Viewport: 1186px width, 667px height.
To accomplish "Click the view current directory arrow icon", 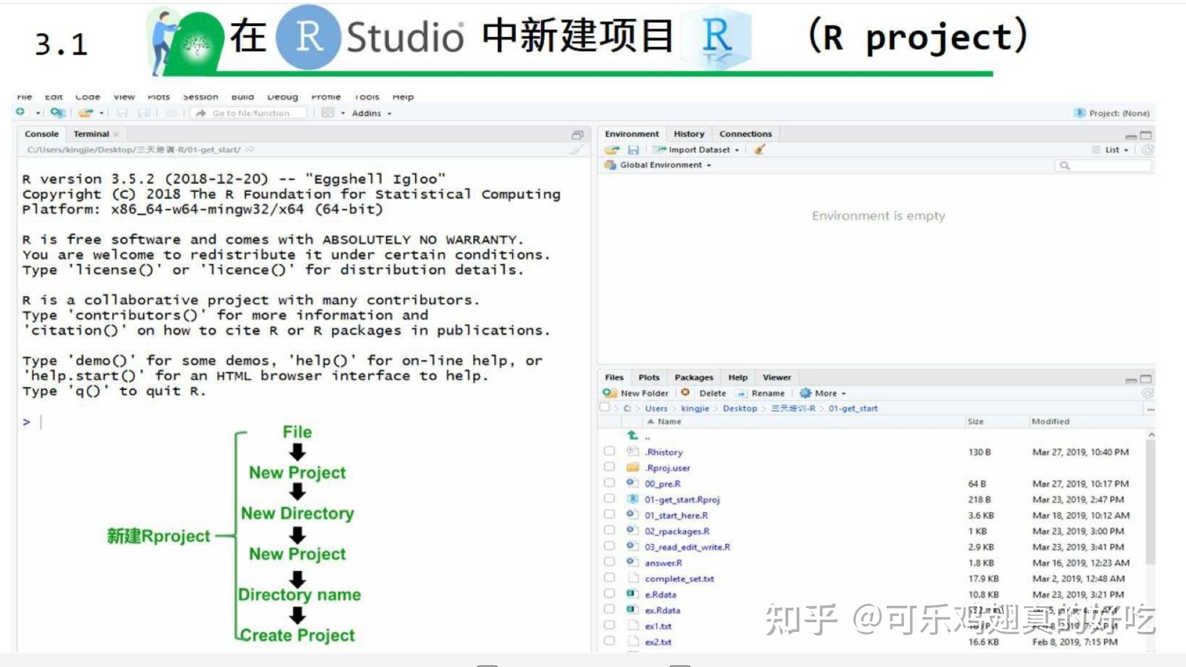I will point(250,150).
